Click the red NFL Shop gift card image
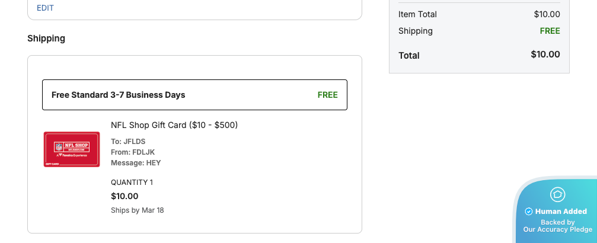The image size is (597, 243). click(72, 149)
